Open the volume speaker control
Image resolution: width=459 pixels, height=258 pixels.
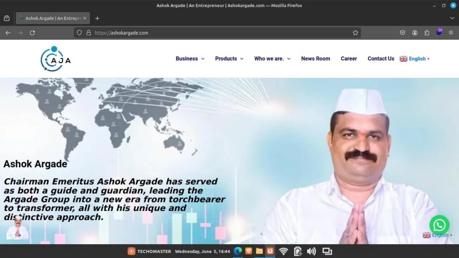coord(311,251)
